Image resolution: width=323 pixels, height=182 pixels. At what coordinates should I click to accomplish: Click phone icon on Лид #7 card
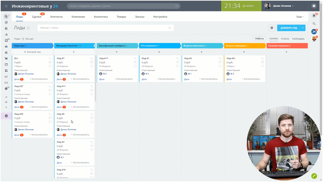click(x=92, y=58)
